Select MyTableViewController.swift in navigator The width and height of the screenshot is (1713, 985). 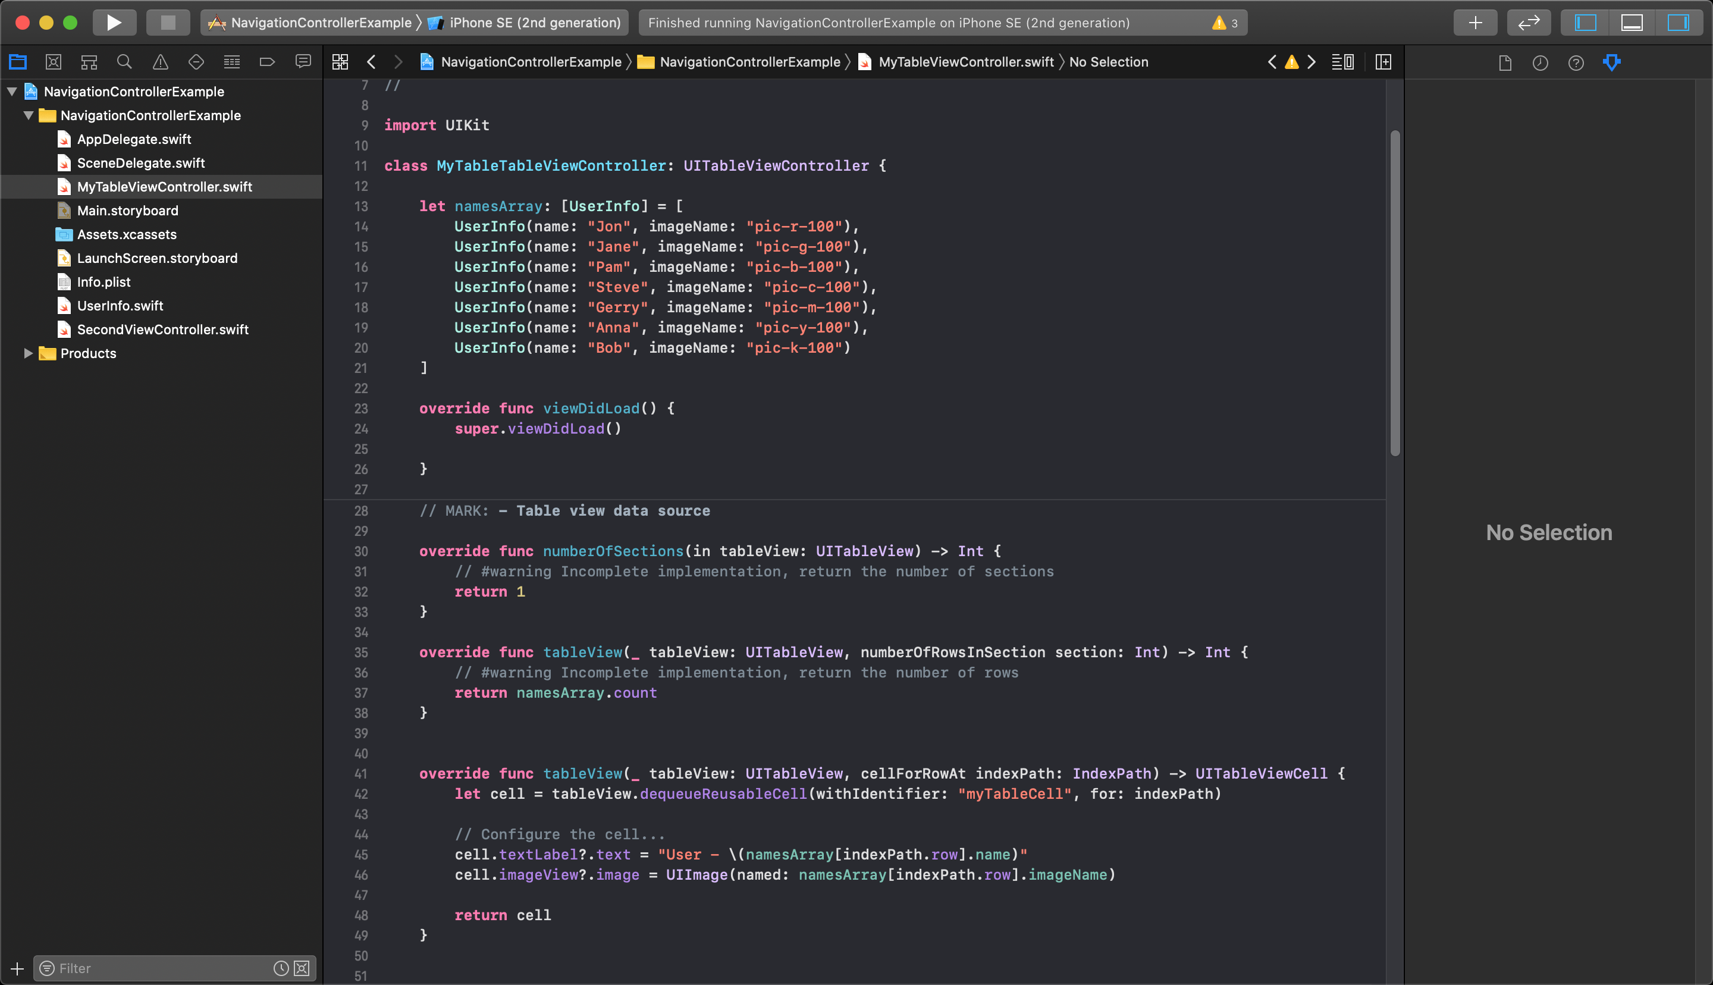(x=164, y=187)
